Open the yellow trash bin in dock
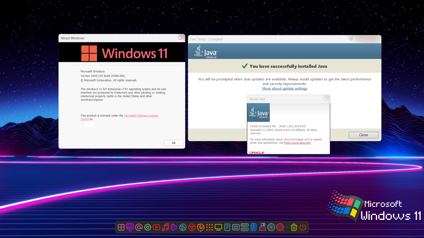This screenshot has width=424, height=238. coord(294,227)
